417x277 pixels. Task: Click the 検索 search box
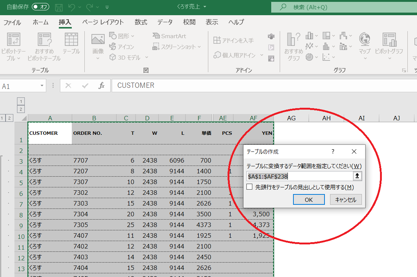pyautogui.click(x=344, y=7)
